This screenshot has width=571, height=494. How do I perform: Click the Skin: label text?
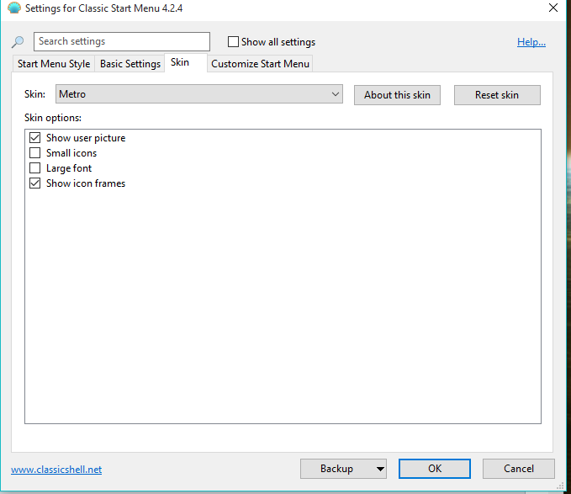pos(34,94)
